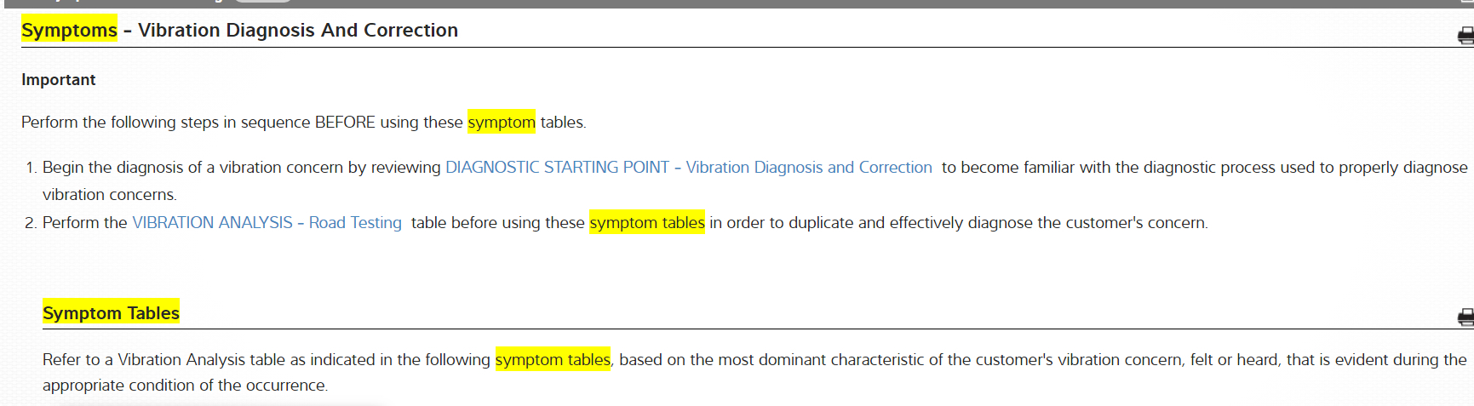The image size is (1474, 406).
Task: Click the print icon beside the Symptoms heading
Action: coord(1465,35)
